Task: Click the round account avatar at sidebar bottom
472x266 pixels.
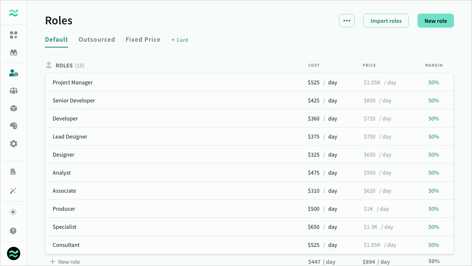Action: 14,253
